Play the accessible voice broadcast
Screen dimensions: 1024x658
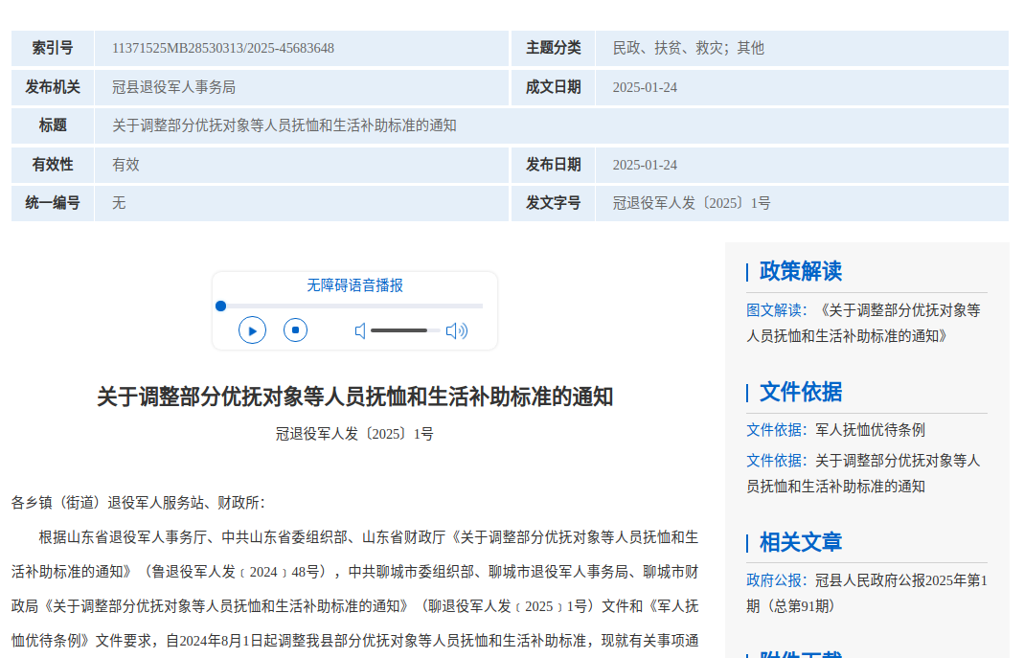(252, 330)
